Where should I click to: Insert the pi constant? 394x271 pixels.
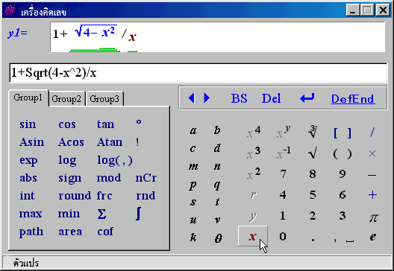coord(374,217)
